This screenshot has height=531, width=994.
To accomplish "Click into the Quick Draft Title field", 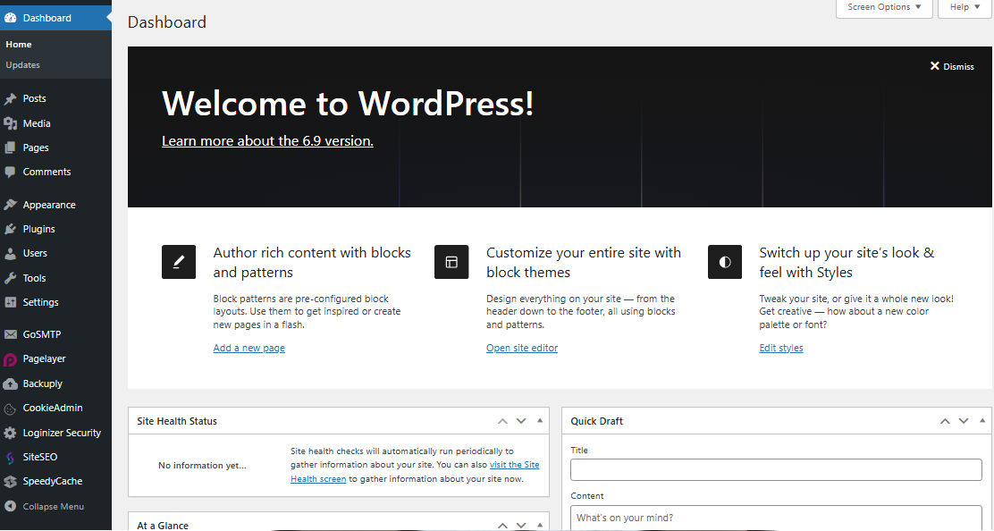I will click(x=775, y=469).
